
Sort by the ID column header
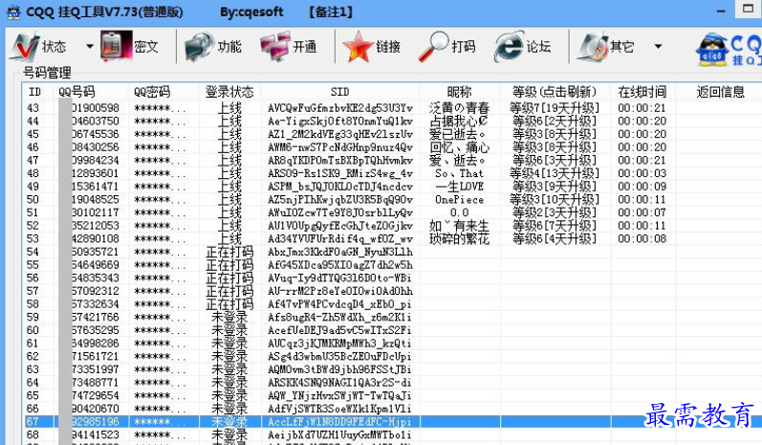35,92
